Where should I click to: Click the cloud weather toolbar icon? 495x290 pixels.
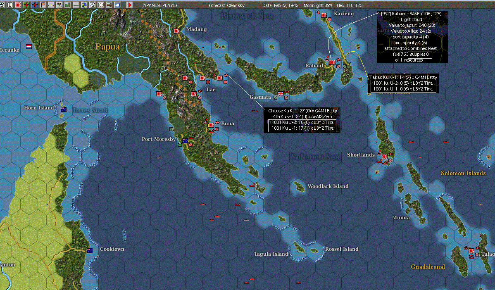pyautogui.click(x=117, y=5)
